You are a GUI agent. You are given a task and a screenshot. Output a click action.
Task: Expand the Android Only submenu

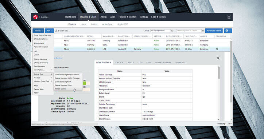tap(43, 74)
